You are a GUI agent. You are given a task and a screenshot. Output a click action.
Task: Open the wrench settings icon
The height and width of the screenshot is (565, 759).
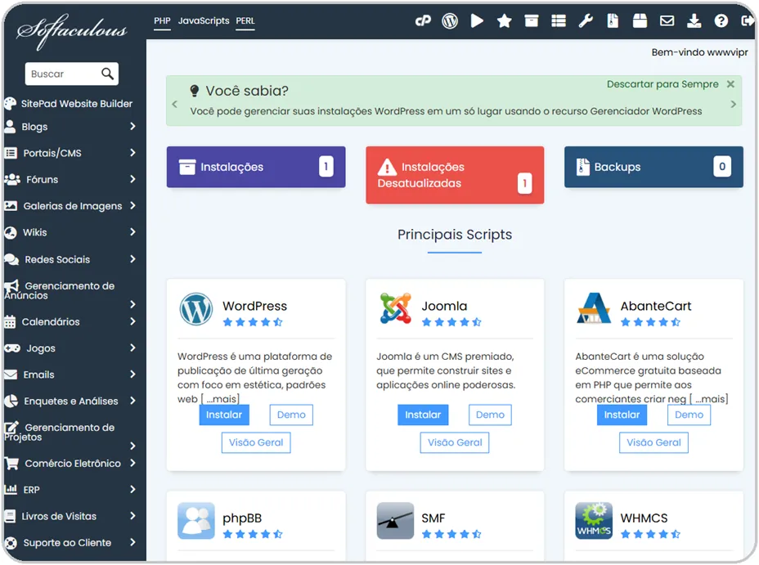586,21
